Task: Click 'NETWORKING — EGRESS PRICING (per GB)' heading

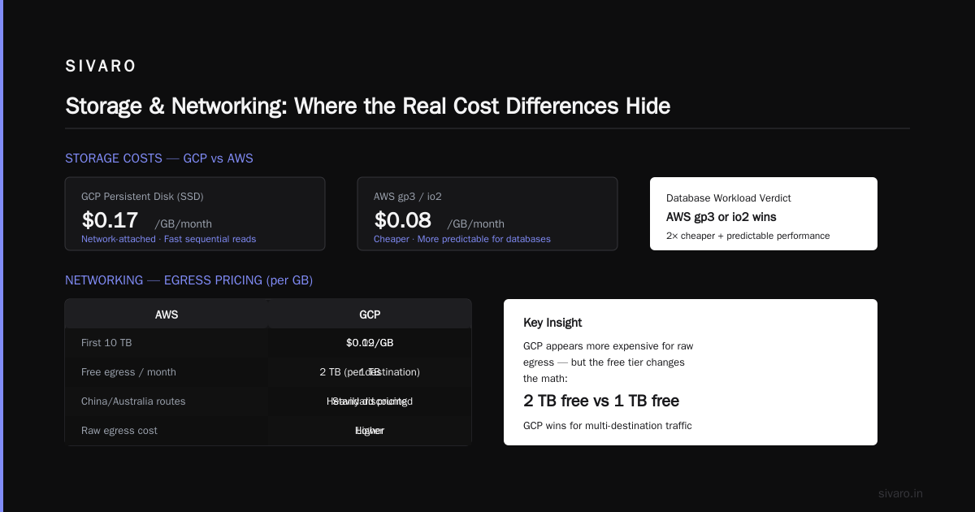Action: pyautogui.click(x=188, y=280)
